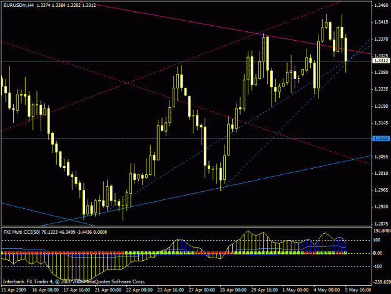Click the CCI 0.00 level label
This screenshot has height=294, width=391.
tap(378, 253)
